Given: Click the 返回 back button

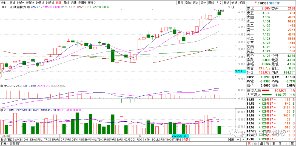Looking at the screenshot, I should (x=242, y=3).
